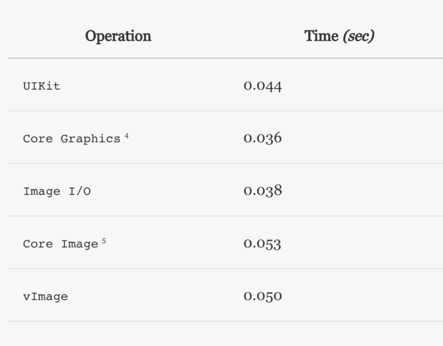
Task: Click the I/O text in third row
Action: [x=80, y=191]
